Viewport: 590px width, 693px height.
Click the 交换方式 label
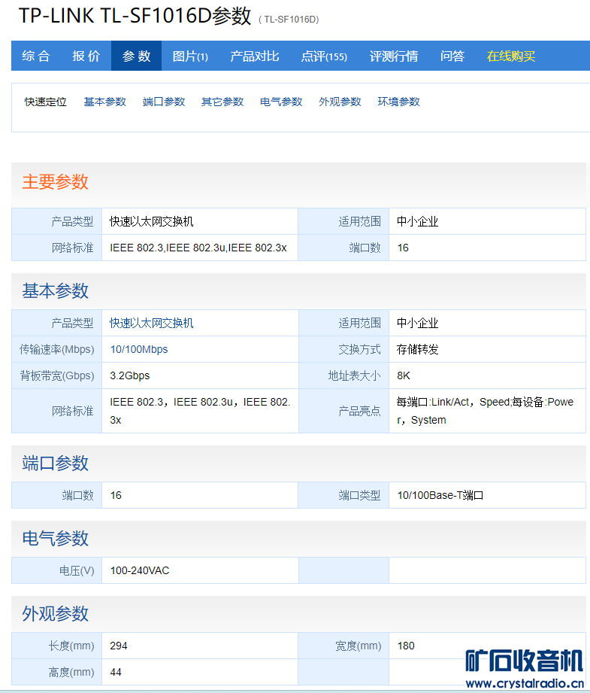(x=359, y=350)
